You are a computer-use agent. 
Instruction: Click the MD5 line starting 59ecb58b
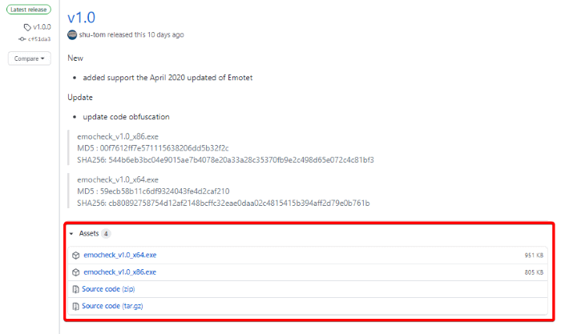pos(153,191)
